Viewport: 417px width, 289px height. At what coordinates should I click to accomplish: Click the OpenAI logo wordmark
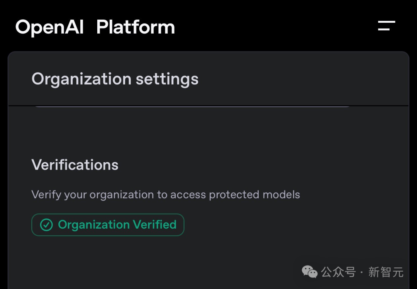coord(49,27)
